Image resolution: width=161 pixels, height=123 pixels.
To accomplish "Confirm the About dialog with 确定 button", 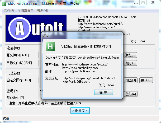I will [x=103, y=92].
